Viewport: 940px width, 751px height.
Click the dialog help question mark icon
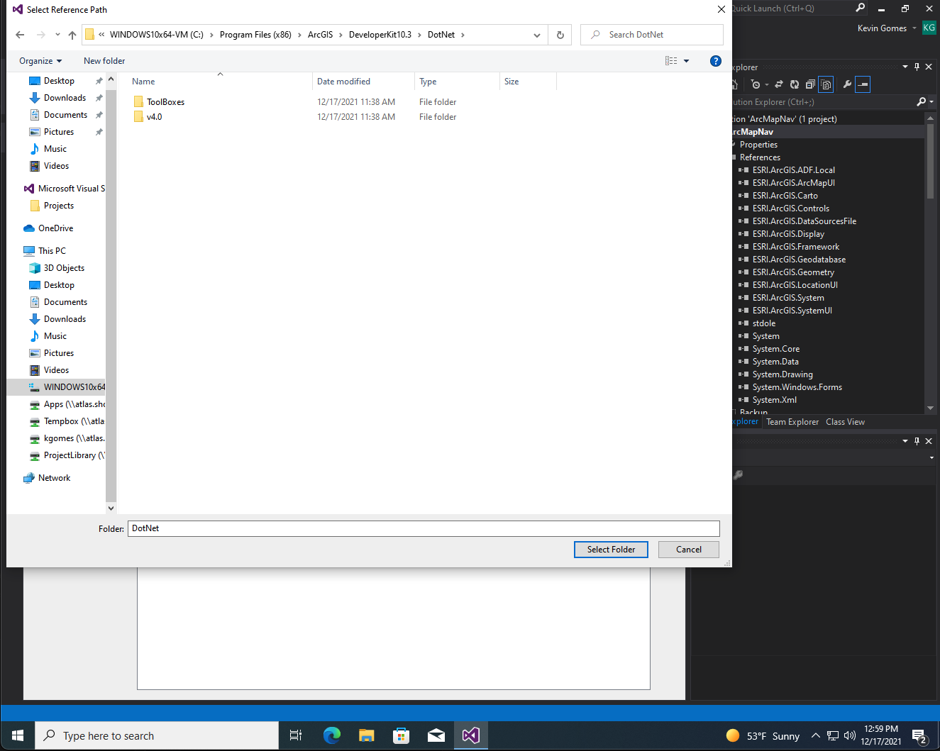[x=716, y=61]
